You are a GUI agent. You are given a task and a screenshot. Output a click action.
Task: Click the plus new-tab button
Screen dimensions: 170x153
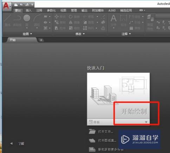pyautogui.click(x=41, y=40)
